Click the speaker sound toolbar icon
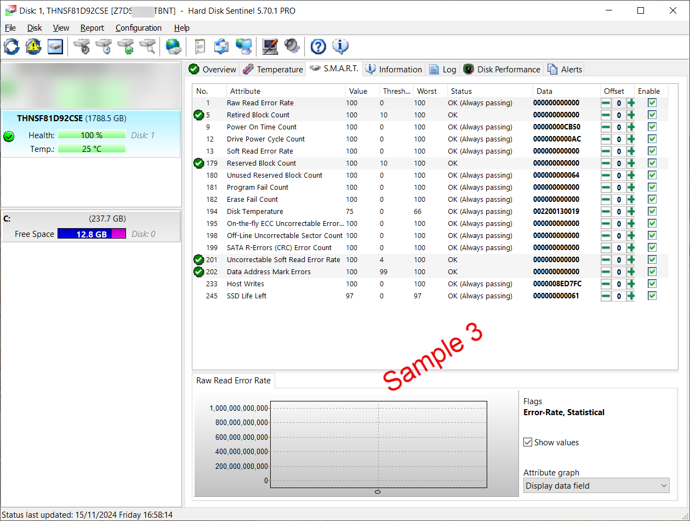Viewport: 690px width, 521px height. 292,47
